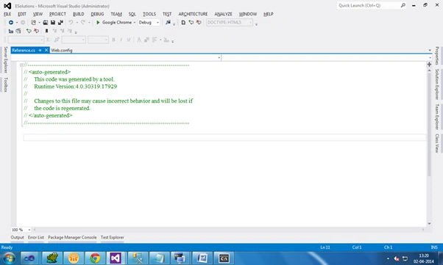Open the VIEW menu
Viewport: 443px width, 265px height.
point(38,14)
